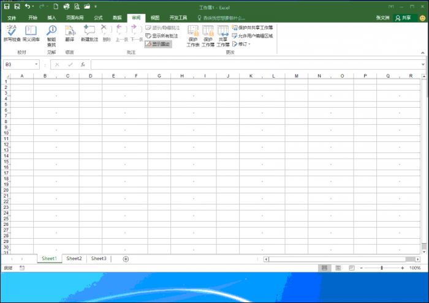Open the 文件 (File) menu
This screenshot has height=303, width=429.
click(12, 18)
